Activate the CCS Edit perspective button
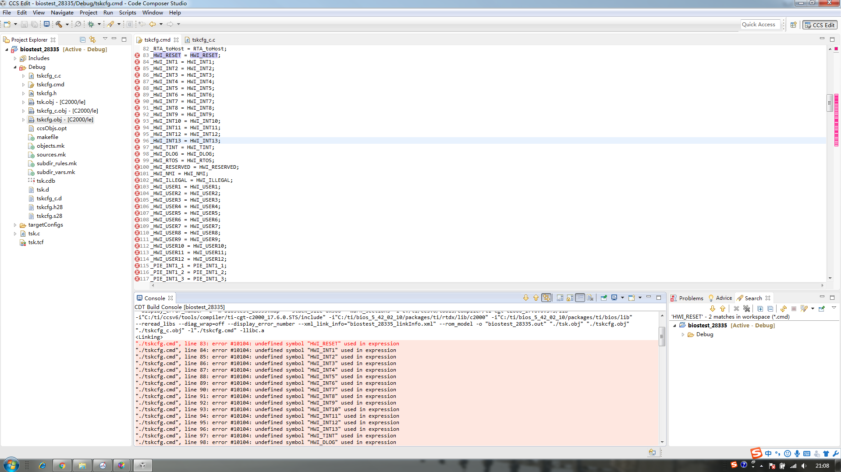841x472 pixels. click(x=819, y=25)
